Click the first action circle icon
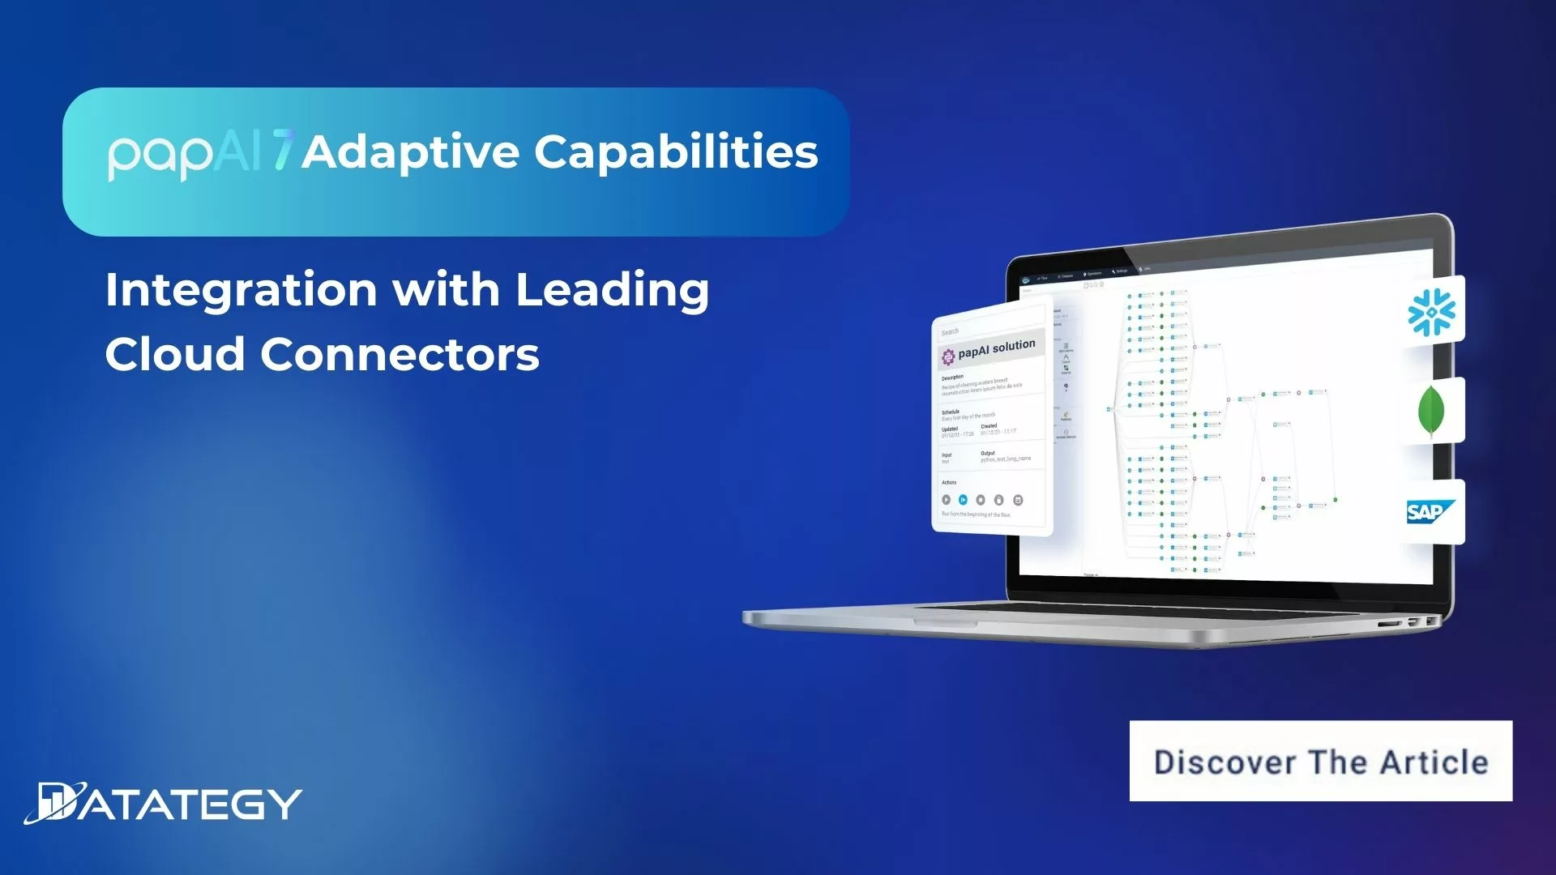 (x=947, y=499)
